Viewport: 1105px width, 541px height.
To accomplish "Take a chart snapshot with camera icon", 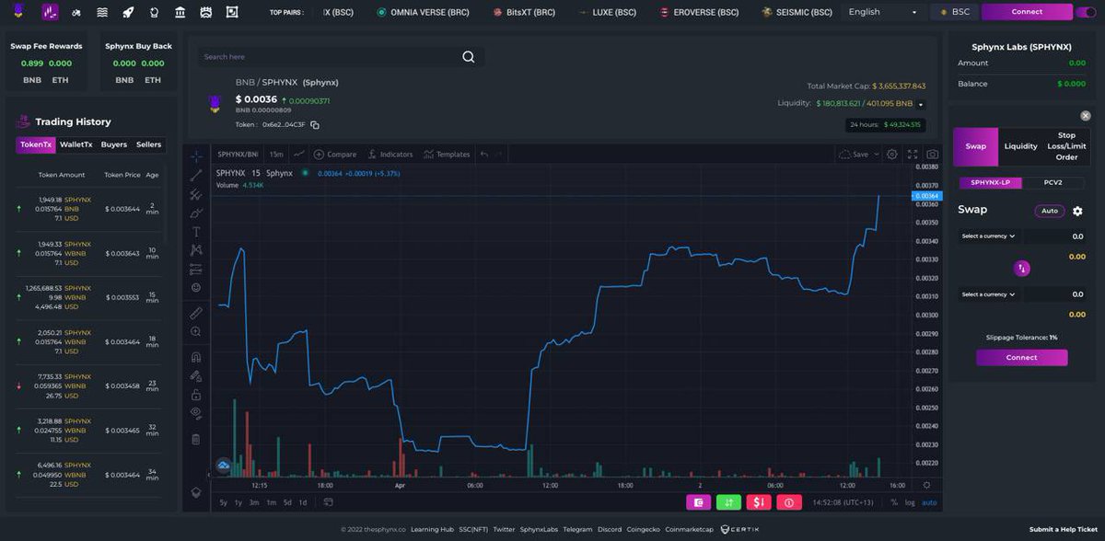I will coord(933,155).
